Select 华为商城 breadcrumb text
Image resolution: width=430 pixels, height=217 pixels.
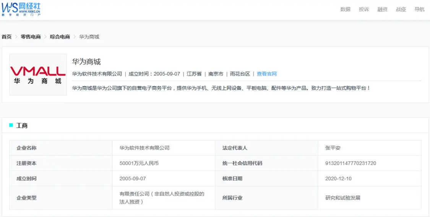pos(89,37)
